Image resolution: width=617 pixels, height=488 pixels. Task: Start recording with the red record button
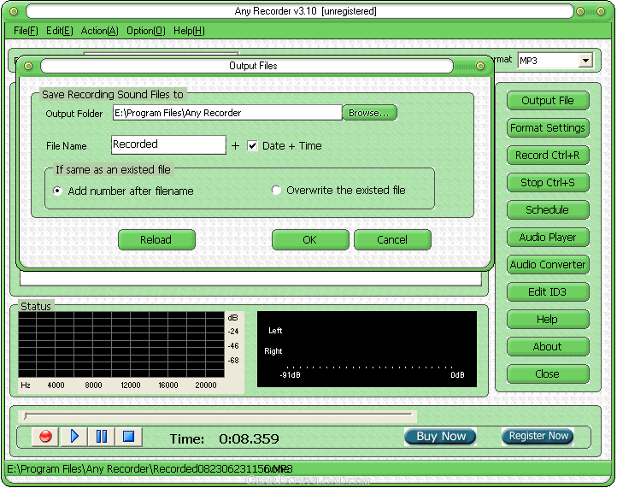pos(45,437)
